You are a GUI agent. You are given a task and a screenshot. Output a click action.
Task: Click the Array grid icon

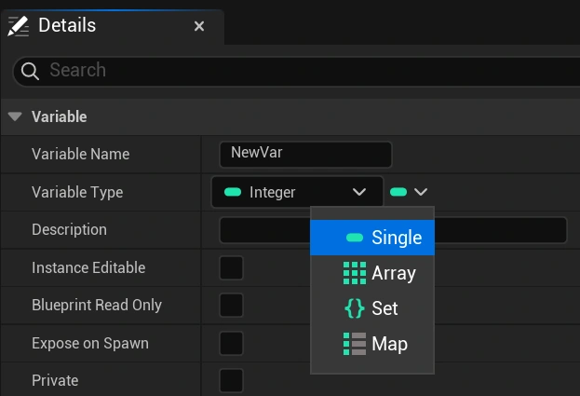tap(355, 273)
